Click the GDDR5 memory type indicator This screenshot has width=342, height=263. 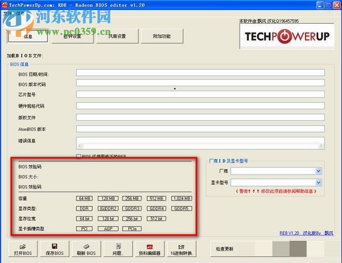tap(182, 208)
